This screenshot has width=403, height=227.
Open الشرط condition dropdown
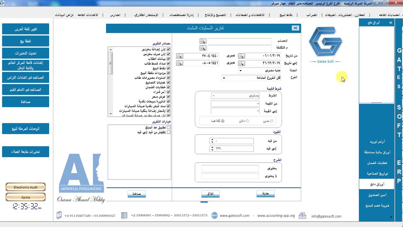pyautogui.click(x=213, y=96)
